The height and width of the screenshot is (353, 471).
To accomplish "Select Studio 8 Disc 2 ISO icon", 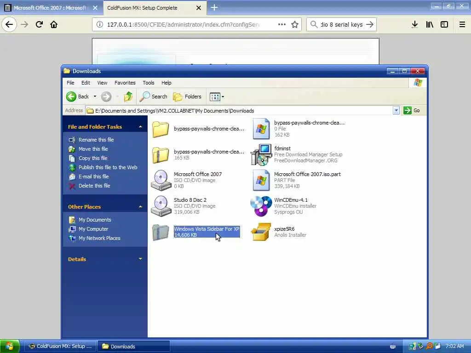I will 161,206.
